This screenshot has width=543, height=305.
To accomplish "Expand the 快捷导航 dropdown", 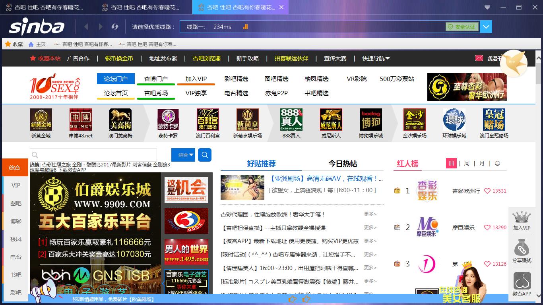I will tap(376, 58).
